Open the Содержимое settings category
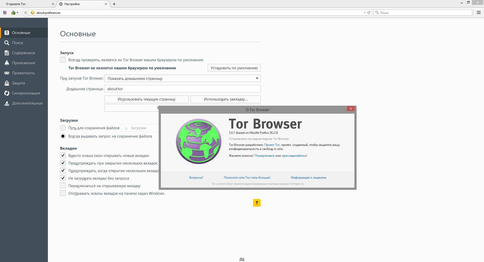This screenshot has height=262, width=484. 24,53
